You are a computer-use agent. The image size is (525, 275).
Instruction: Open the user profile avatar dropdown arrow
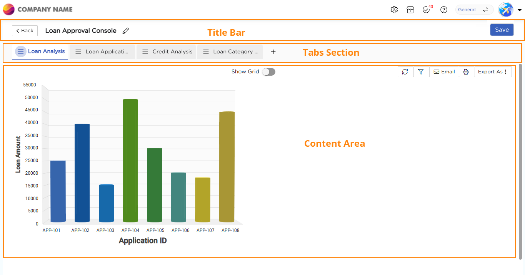[519, 10]
